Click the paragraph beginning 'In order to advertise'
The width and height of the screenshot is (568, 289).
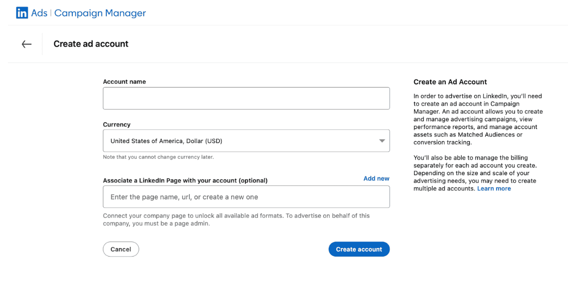pyautogui.click(x=478, y=119)
